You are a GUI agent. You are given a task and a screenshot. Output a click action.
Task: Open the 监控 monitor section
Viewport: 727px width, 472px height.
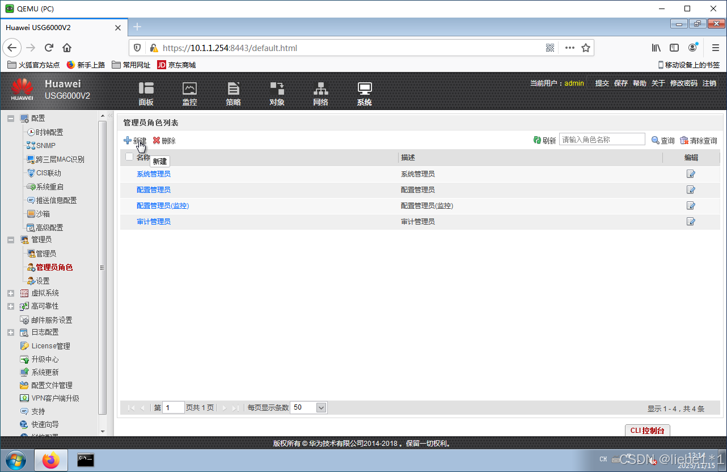(189, 94)
